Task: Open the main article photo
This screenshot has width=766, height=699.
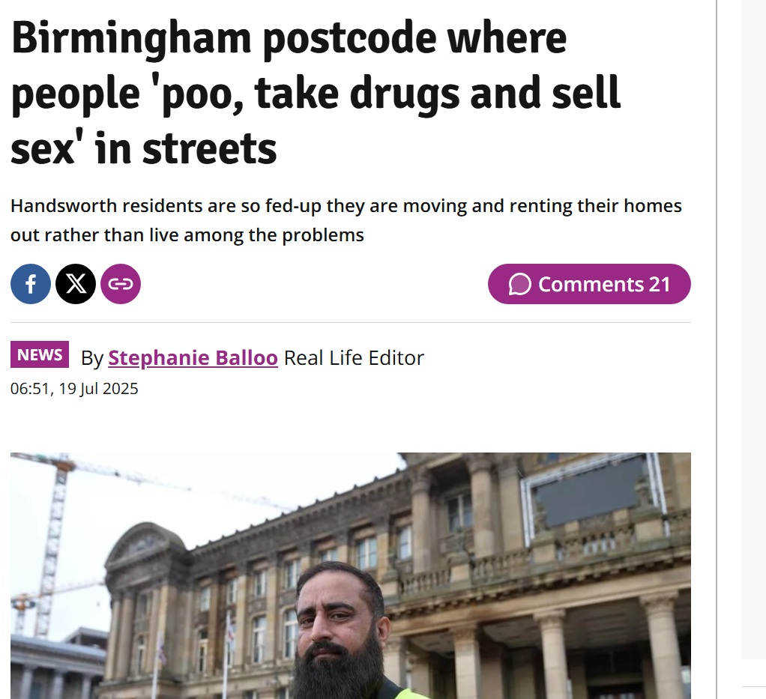Action: (351, 575)
